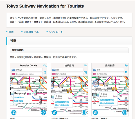The height and width of the screenshot is (119, 135).
Task: Click 設定為到達車站 in popup
Action: [x=107, y=103]
